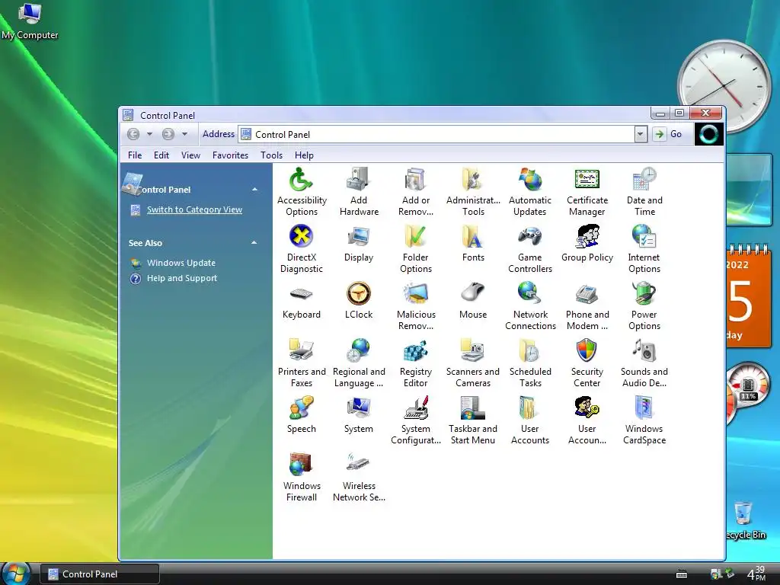
Task: Open Accessibility Options icon
Action: click(302, 180)
